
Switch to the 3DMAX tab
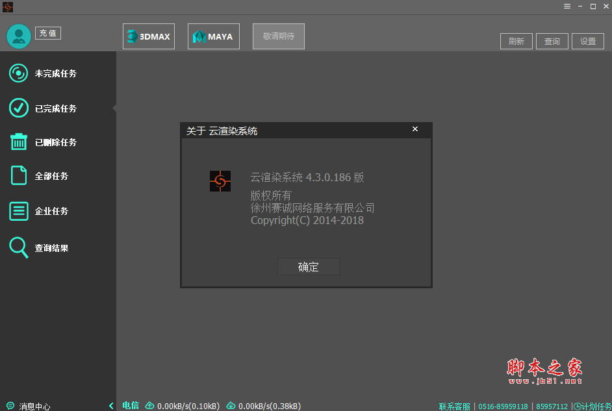point(148,36)
